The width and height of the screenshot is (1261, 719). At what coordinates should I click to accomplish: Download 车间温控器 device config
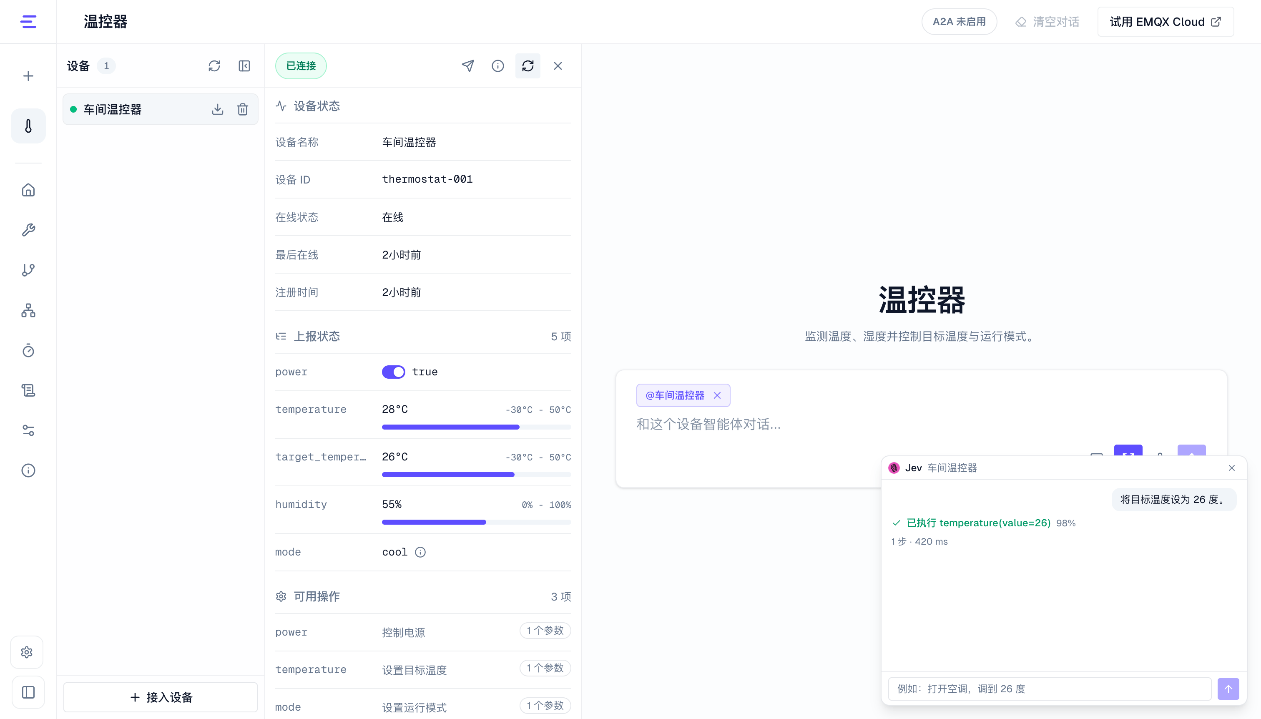click(218, 109)
